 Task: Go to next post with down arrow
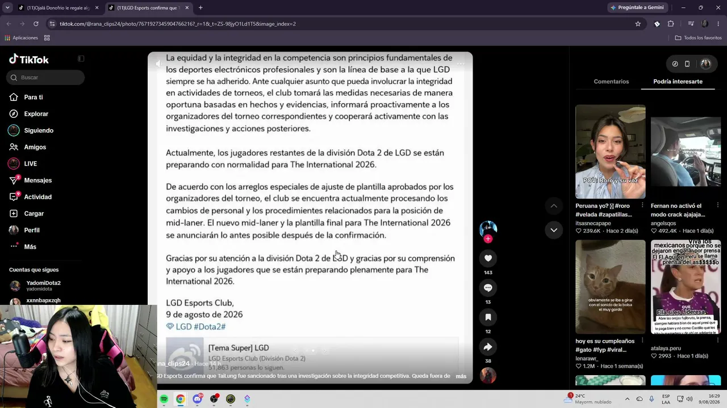click(554, 230)
